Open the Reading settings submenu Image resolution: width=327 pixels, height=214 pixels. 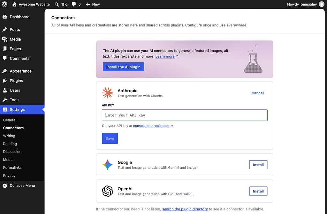(10, 144)
